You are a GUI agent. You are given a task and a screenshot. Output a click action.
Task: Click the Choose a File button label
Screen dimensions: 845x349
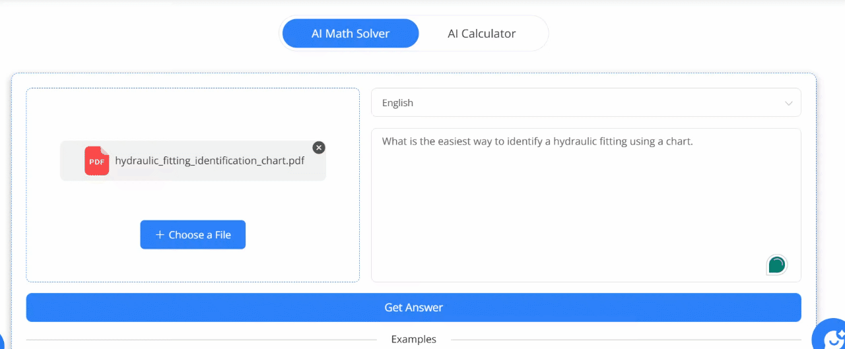click(x=199, y=235)
